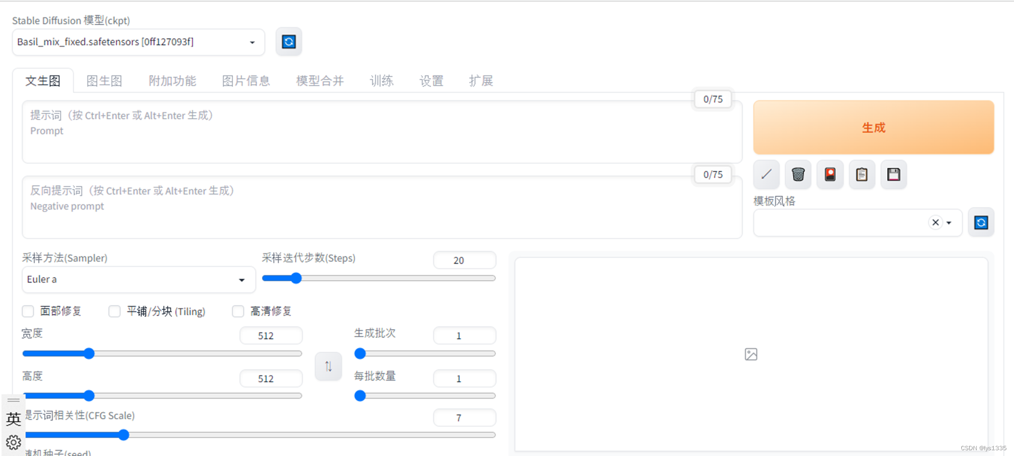Click the prompt token counter 0/75
The height and width of the screenshot is (456, 1014).
pos(713,99)
